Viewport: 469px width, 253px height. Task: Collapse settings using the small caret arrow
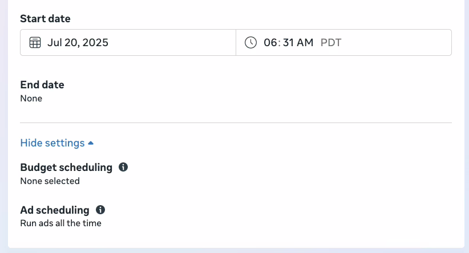[91, 143]
